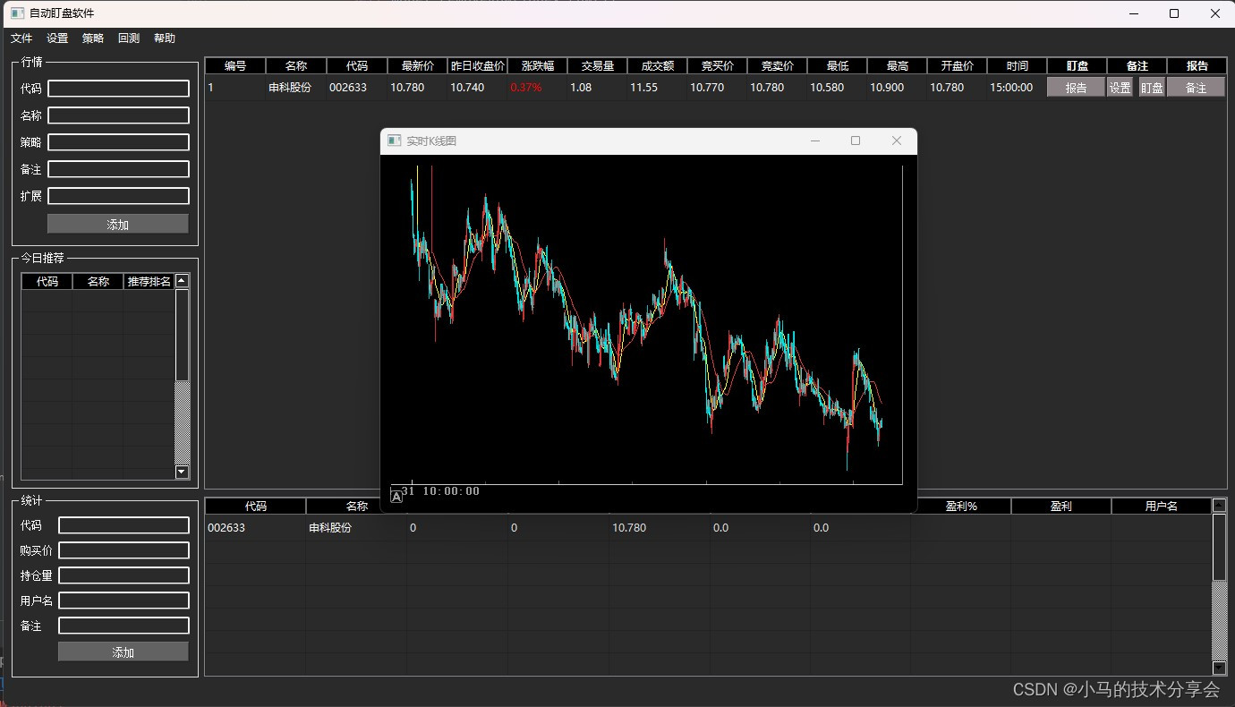This screenshot has height=707, width=1235.
Task: Click the 盈利% column header
Action: [961, 506]
